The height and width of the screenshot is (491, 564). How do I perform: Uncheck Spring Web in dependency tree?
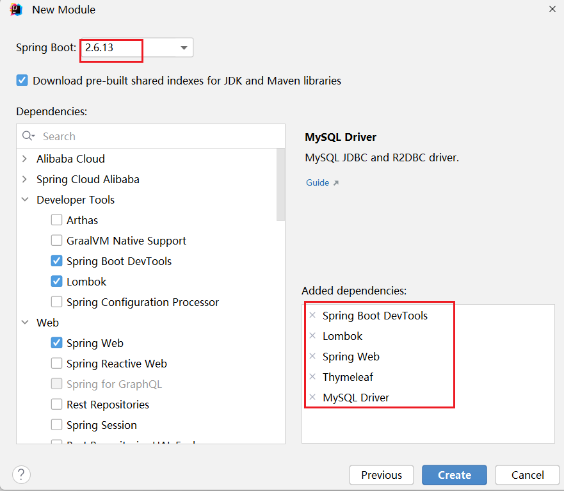coord(56,342)
